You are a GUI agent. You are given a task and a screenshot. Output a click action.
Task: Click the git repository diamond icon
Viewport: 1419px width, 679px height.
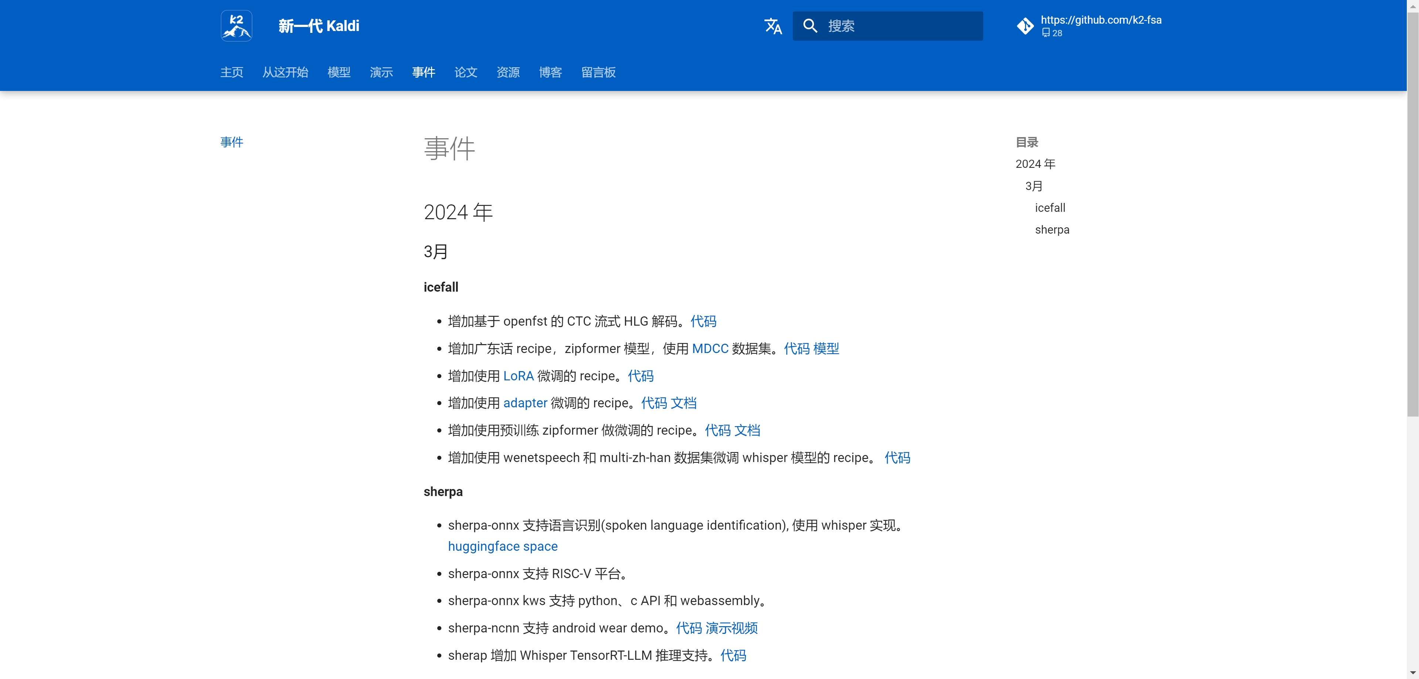click(1025, 26)
